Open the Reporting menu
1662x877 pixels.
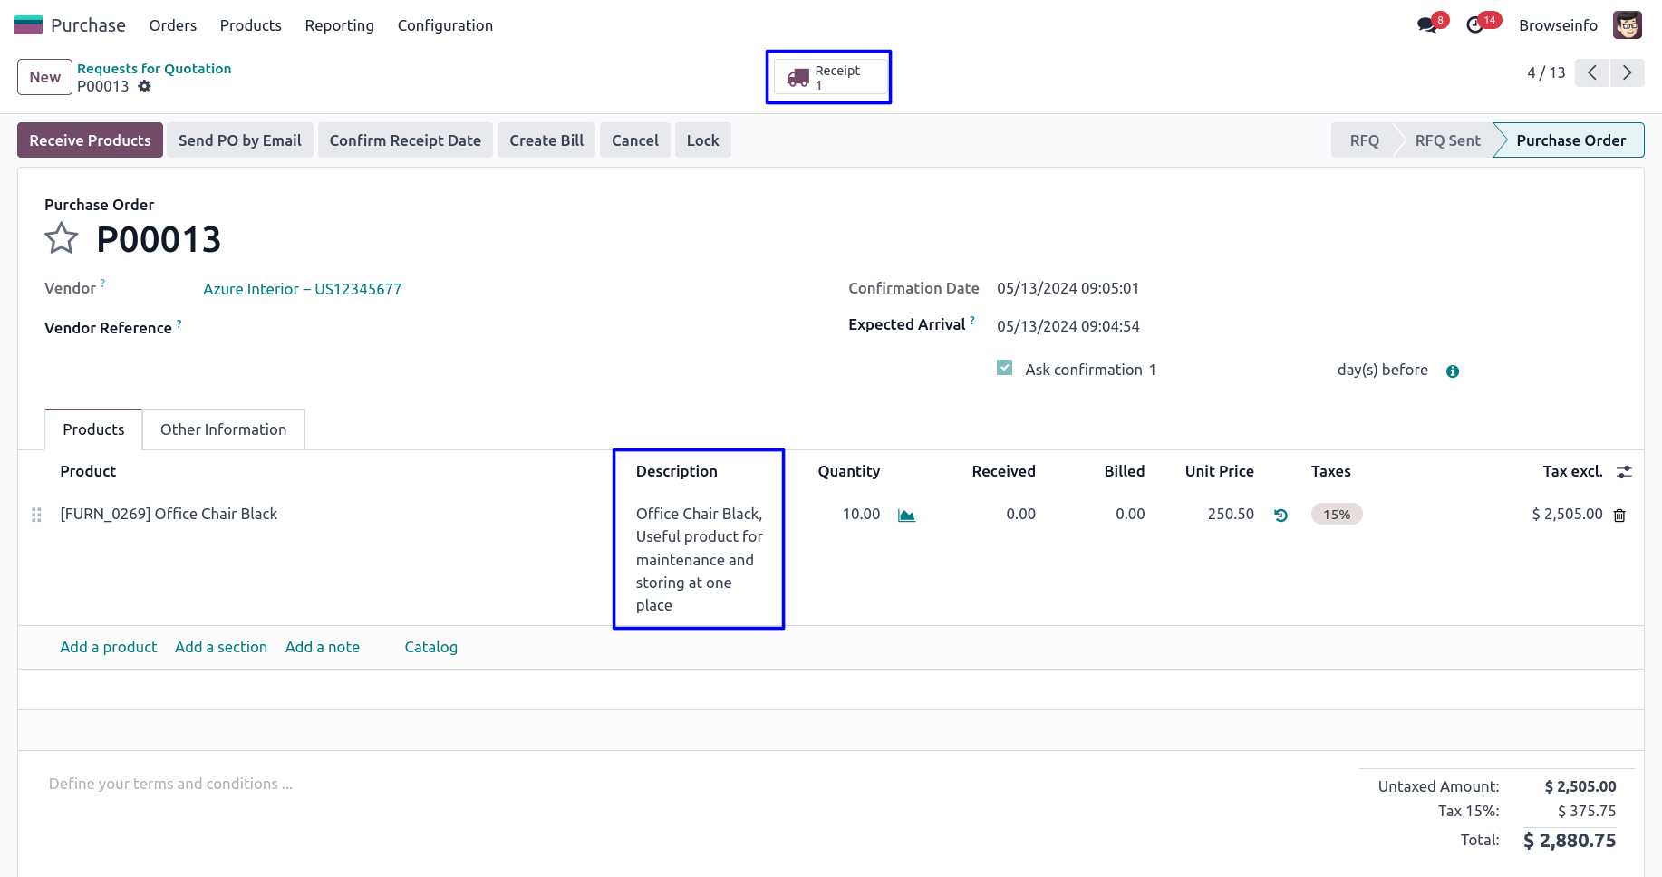tap(339, 25)
